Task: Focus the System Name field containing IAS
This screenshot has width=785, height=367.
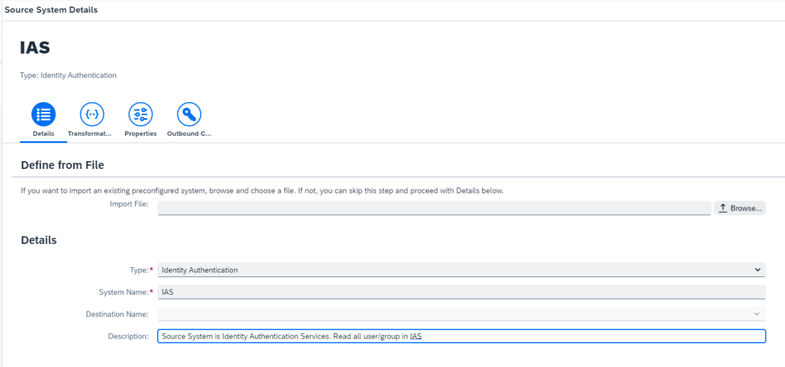Action: [x=460, y=293]
